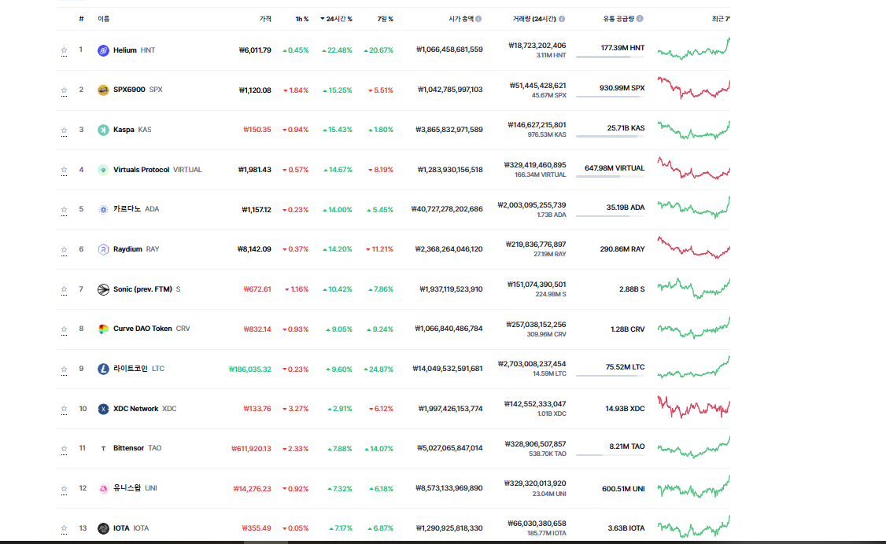886x544 pixels.
Task: Click info icon next to 유통 공급량
Action: coord(640,19)
